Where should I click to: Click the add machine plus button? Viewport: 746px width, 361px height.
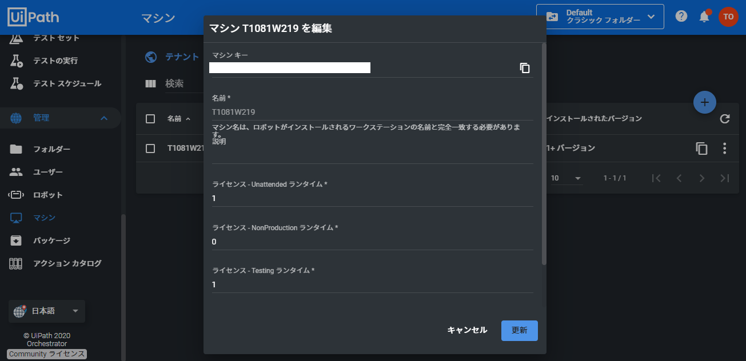click(x=705, y=102)
